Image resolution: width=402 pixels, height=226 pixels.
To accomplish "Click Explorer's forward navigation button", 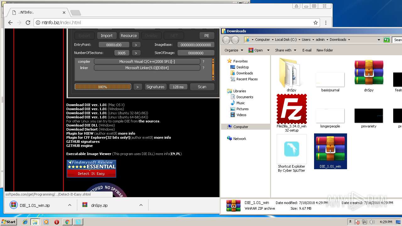I will pyautogui.click(x=235, y=40).
